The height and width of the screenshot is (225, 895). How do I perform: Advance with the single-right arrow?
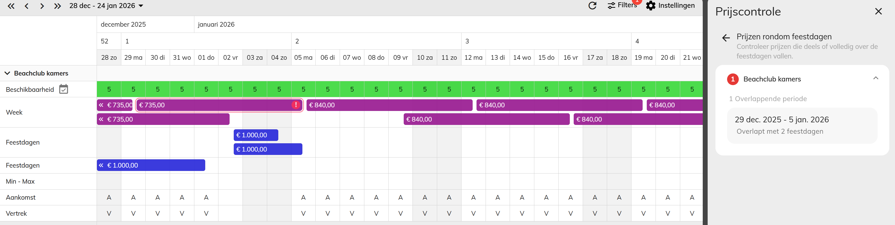point(42,6)
